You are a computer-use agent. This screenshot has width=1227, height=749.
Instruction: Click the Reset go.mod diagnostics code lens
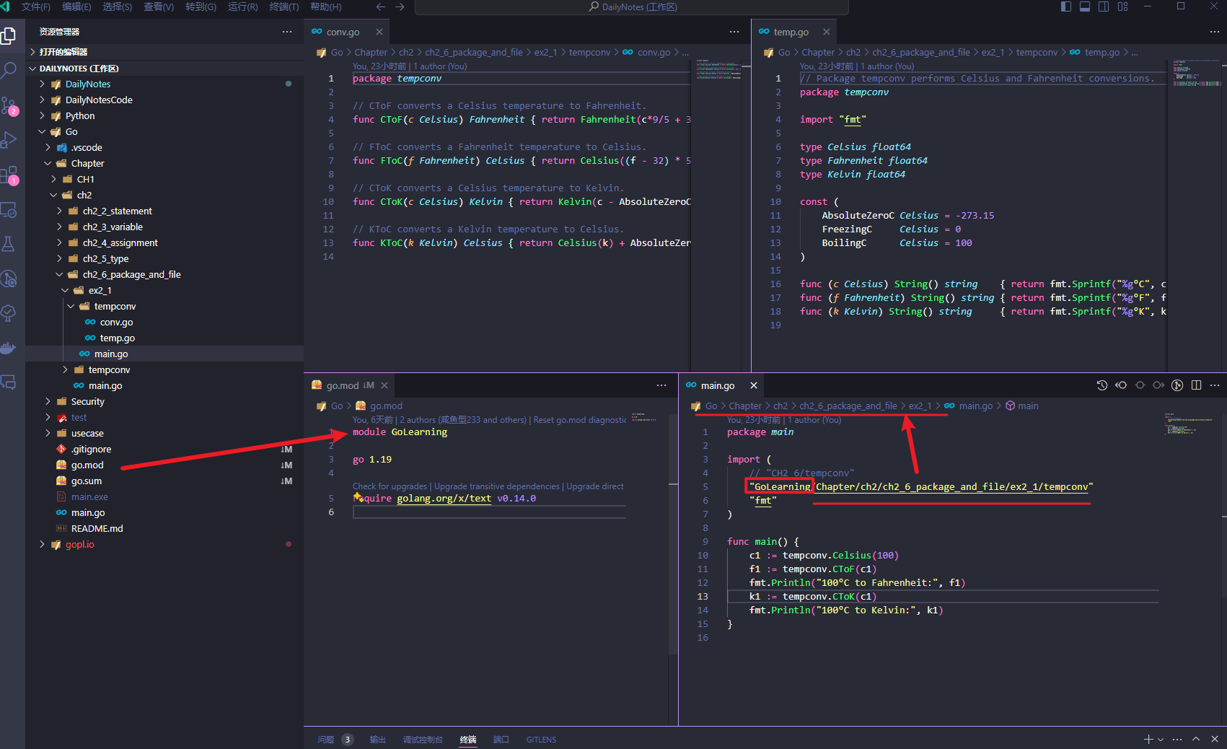(580, 420)
